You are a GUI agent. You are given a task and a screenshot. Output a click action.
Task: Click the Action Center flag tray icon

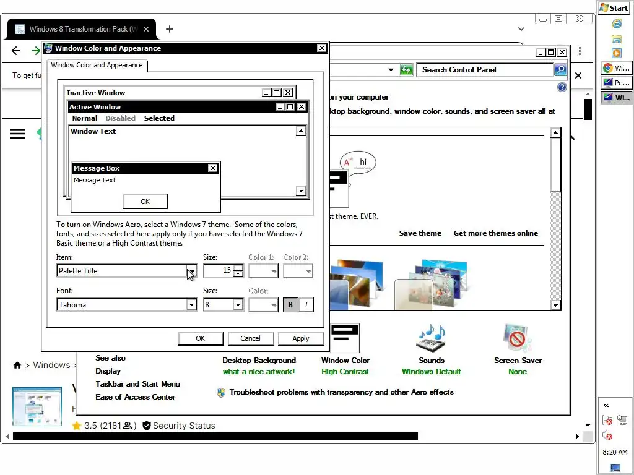607,421
